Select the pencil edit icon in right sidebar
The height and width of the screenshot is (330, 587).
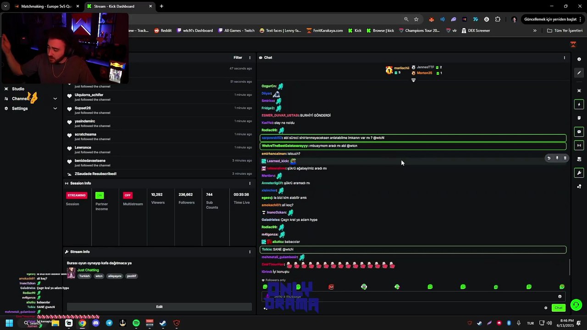click(579, 73)
